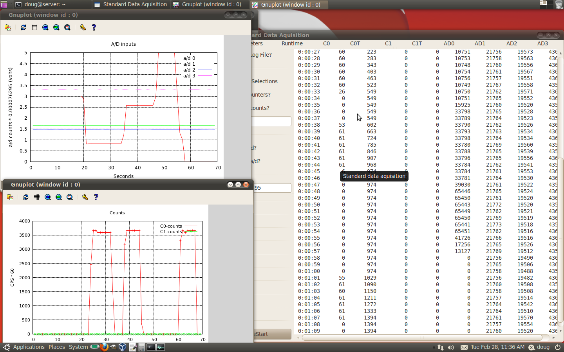Apply next zoom in Counts plot

pos(59,197)
